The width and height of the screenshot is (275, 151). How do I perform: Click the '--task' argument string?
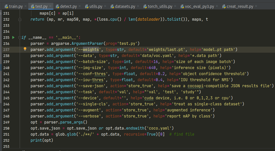pos(85,92)
